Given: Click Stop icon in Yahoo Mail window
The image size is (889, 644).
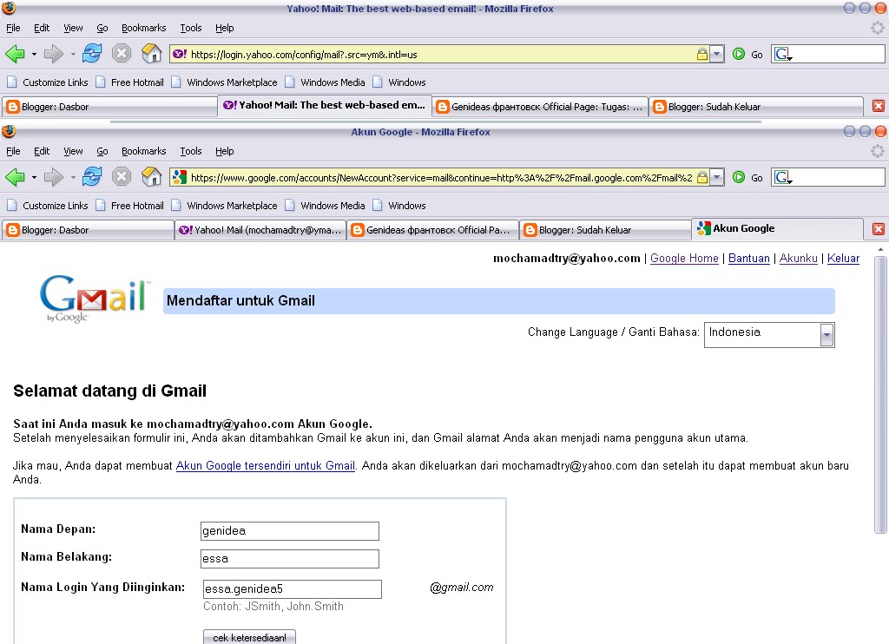Looking at the screenshot, I should (122, 54).
